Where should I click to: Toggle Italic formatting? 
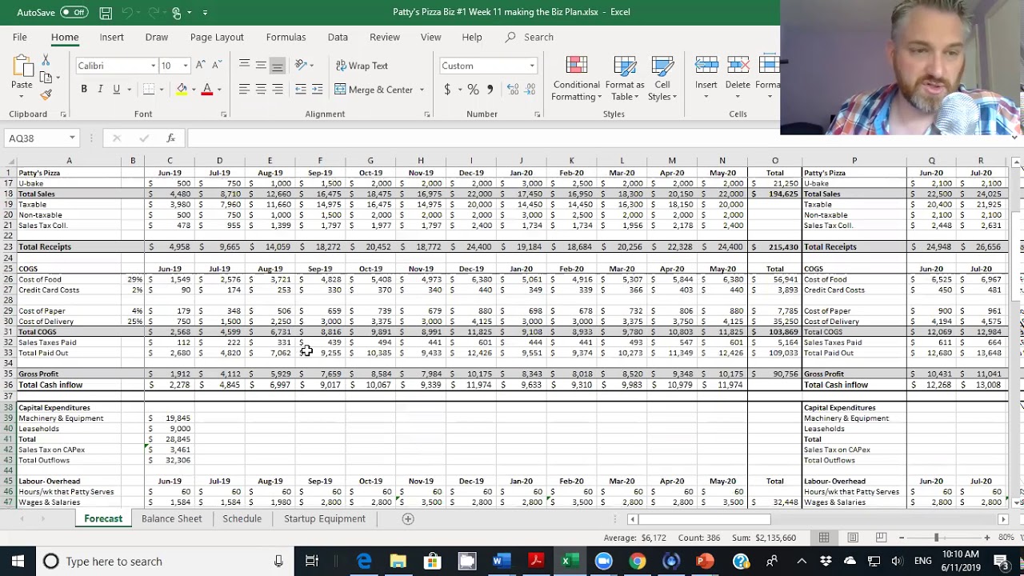[100, 90]
